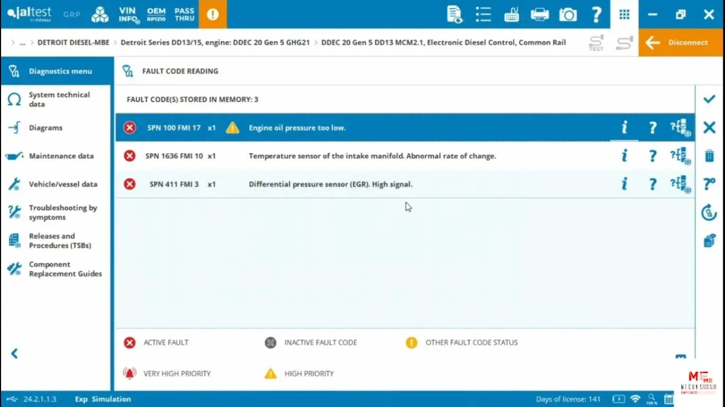Click active fault icon for SPN 411
This screenshot has width=725, height=407.
[130, 184]
